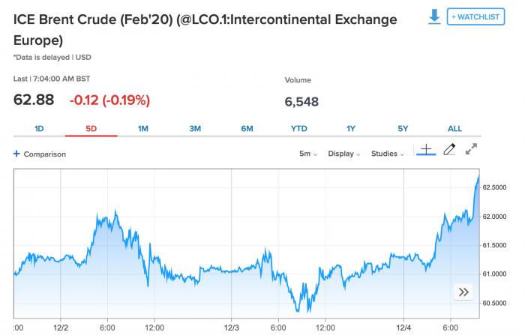The height and width of the screenshot is (335, 525).
Task: Switch to the 1D range tab
Action: (x=40, y=128)
